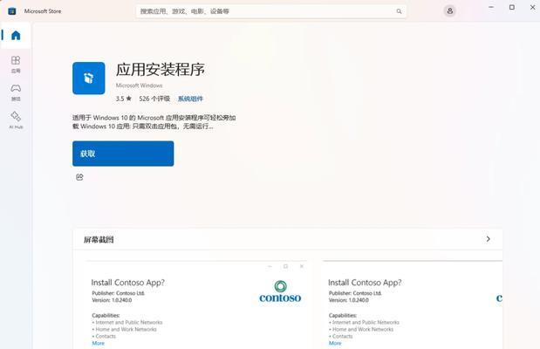Open the second Contoso screenshot thumbnail
540x349 pixels.
point(413,305)
